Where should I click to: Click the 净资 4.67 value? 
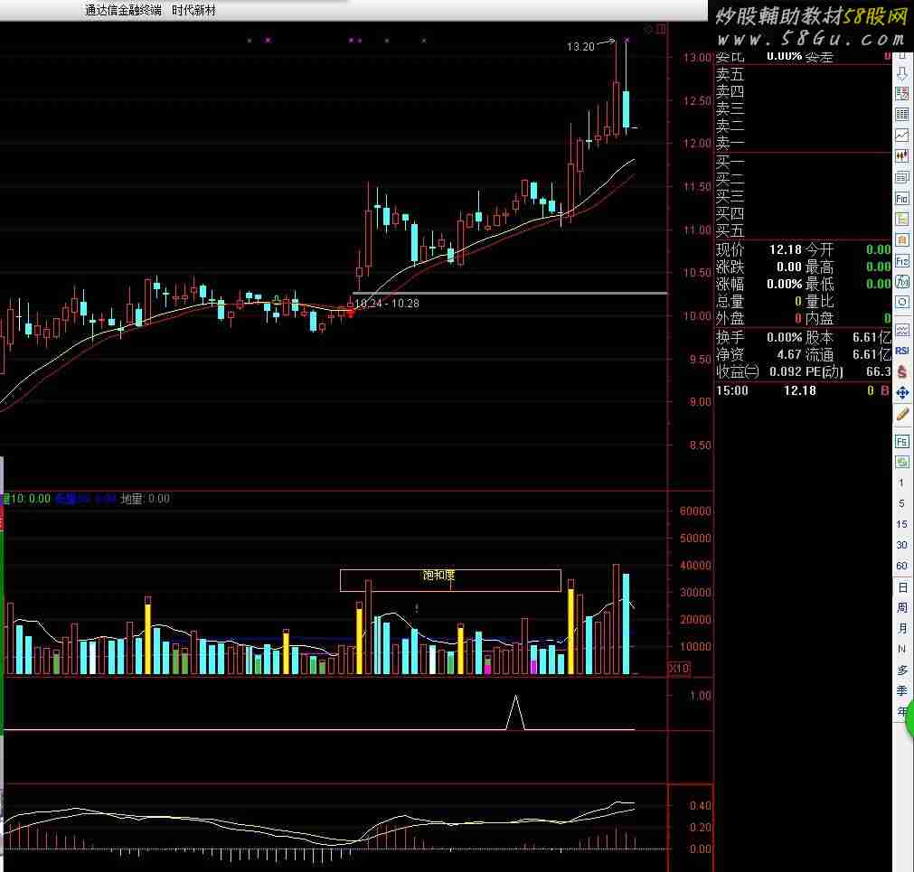point(788,354)
